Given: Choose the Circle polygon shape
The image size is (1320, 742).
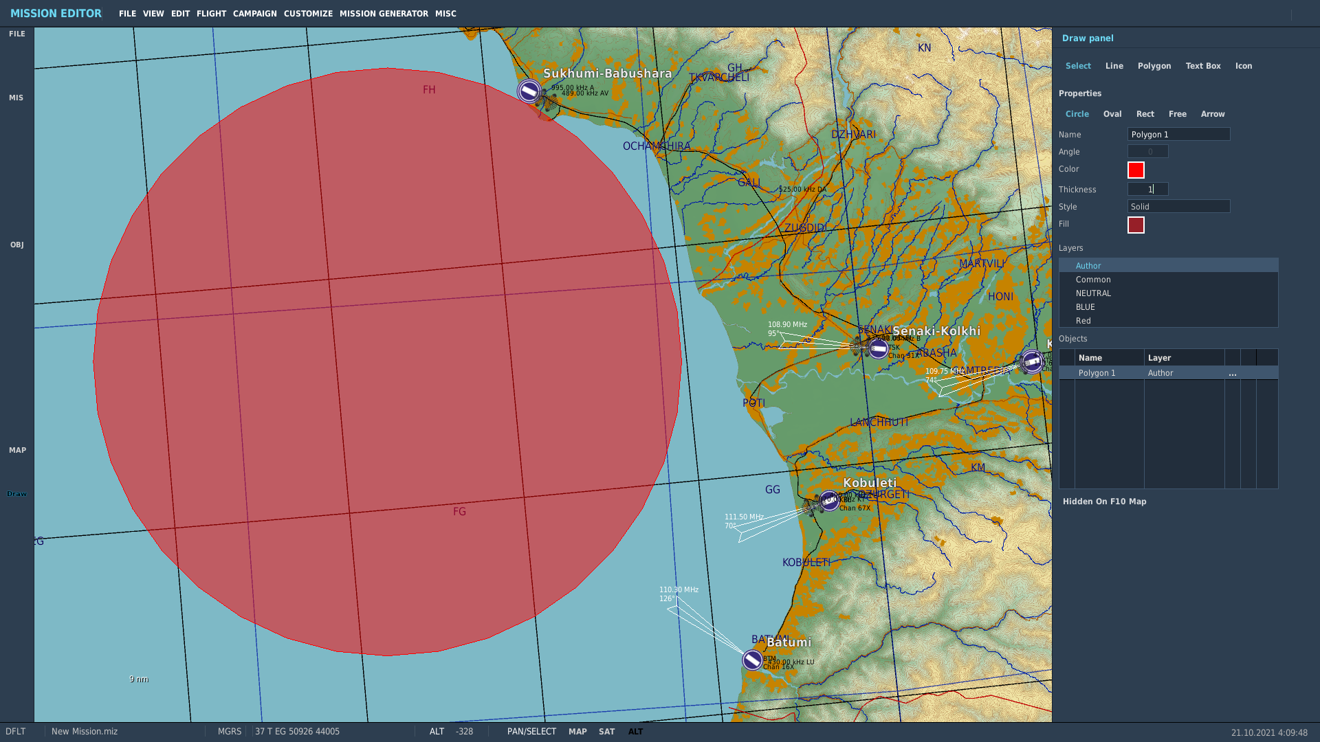Looking at the screenshot, I should (x=1077, y=114).
